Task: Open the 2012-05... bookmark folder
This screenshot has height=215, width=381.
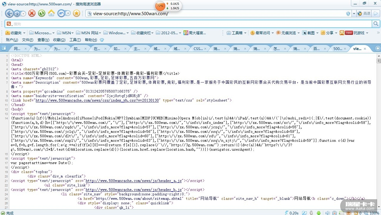Action: click(x=169, y=33)
